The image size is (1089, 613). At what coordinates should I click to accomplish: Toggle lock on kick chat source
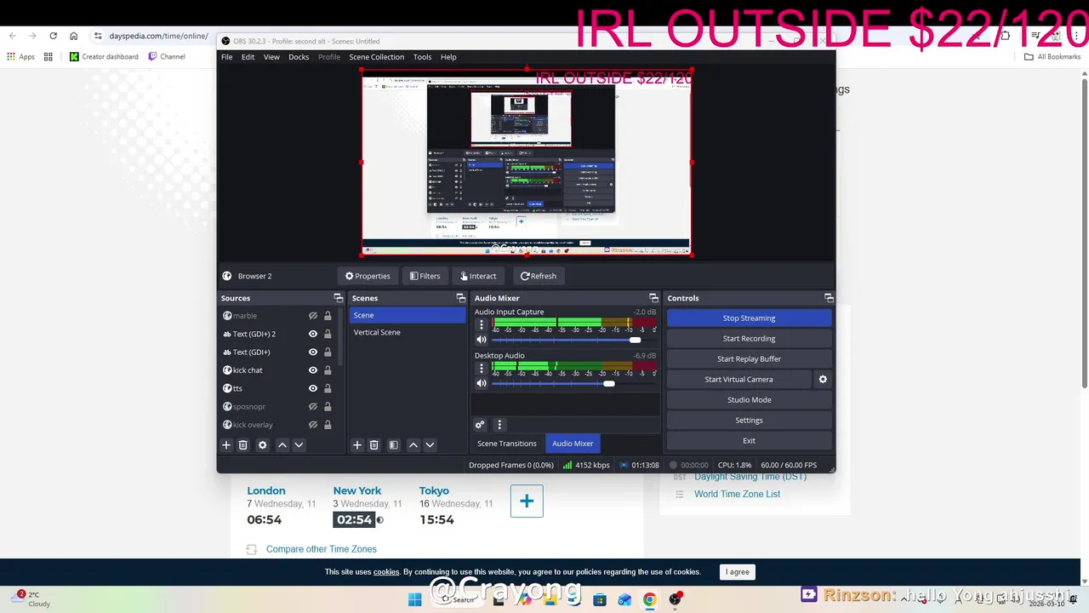tap(328, 370)
